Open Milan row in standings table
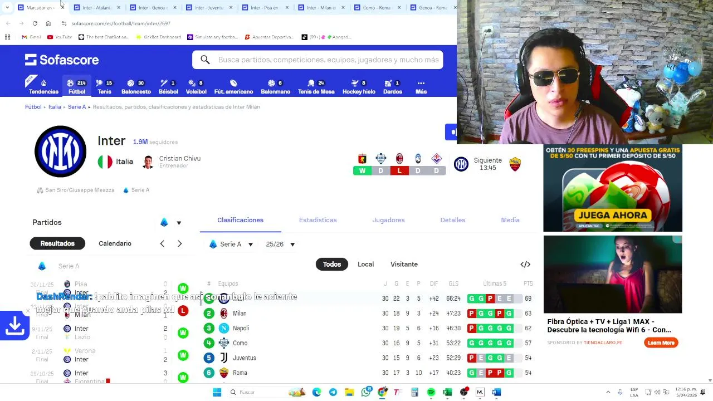Viewport: 713px width, 401px height. [368, 313]
